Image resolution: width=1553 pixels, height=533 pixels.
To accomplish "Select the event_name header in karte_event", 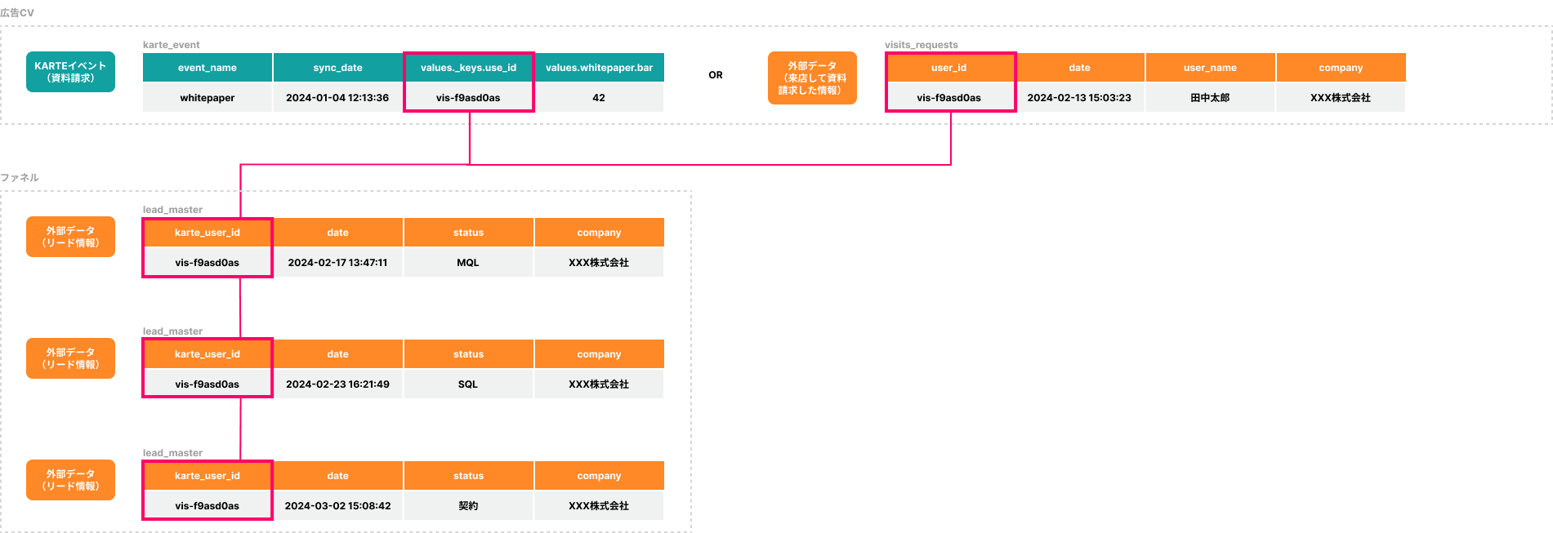I will 208,68.
